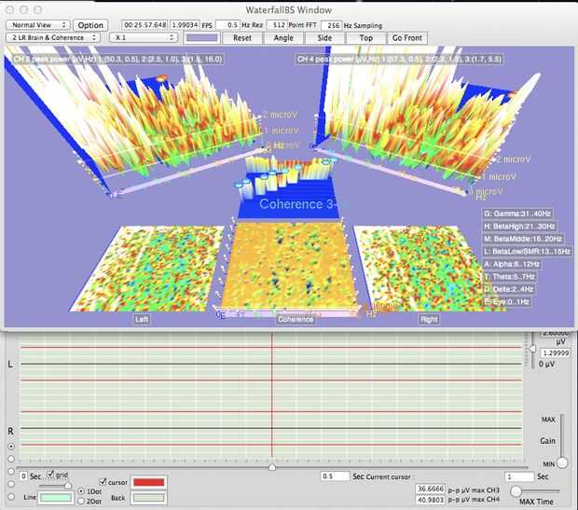578x510 pixels.
Task: Select the first radio button below R
Action: [11, 447]
